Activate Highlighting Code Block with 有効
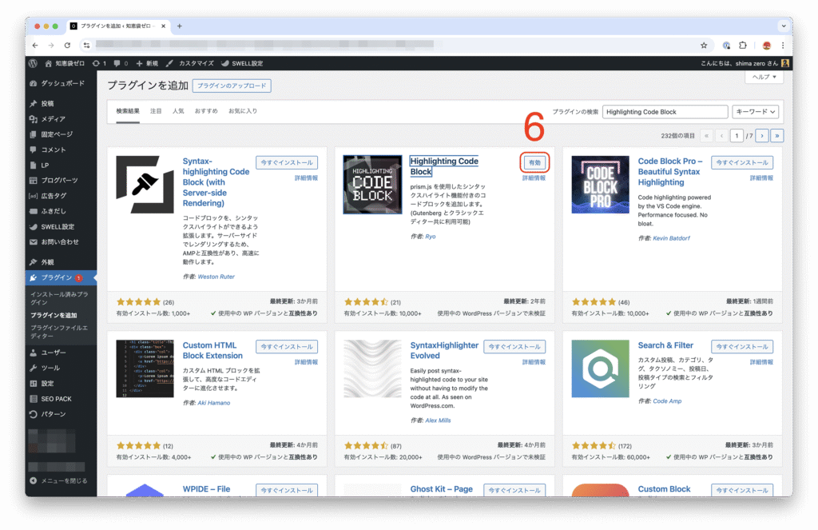This screenshot has width=818, height=530. point(534,162)
